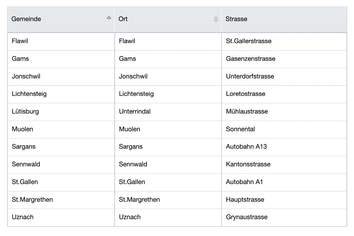Image resolution: width=354 pixels, height=236 pixels.
Task: Click the Ort sort arrows icon
Action: point(216,19)
